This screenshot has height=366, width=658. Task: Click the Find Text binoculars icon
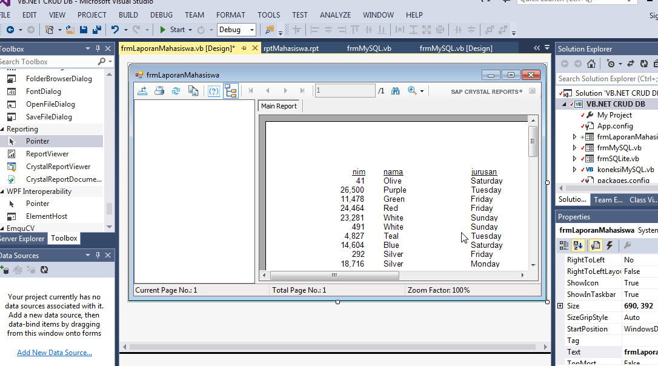[395, 91]
